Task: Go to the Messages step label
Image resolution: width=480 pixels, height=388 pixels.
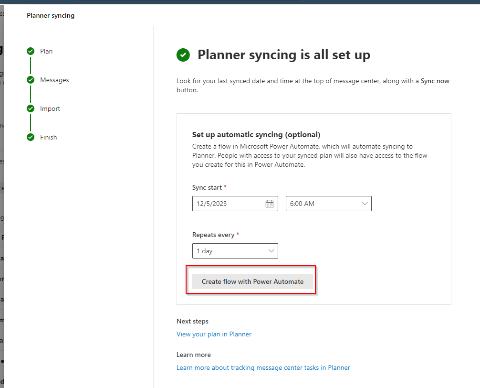Action: 54,80
